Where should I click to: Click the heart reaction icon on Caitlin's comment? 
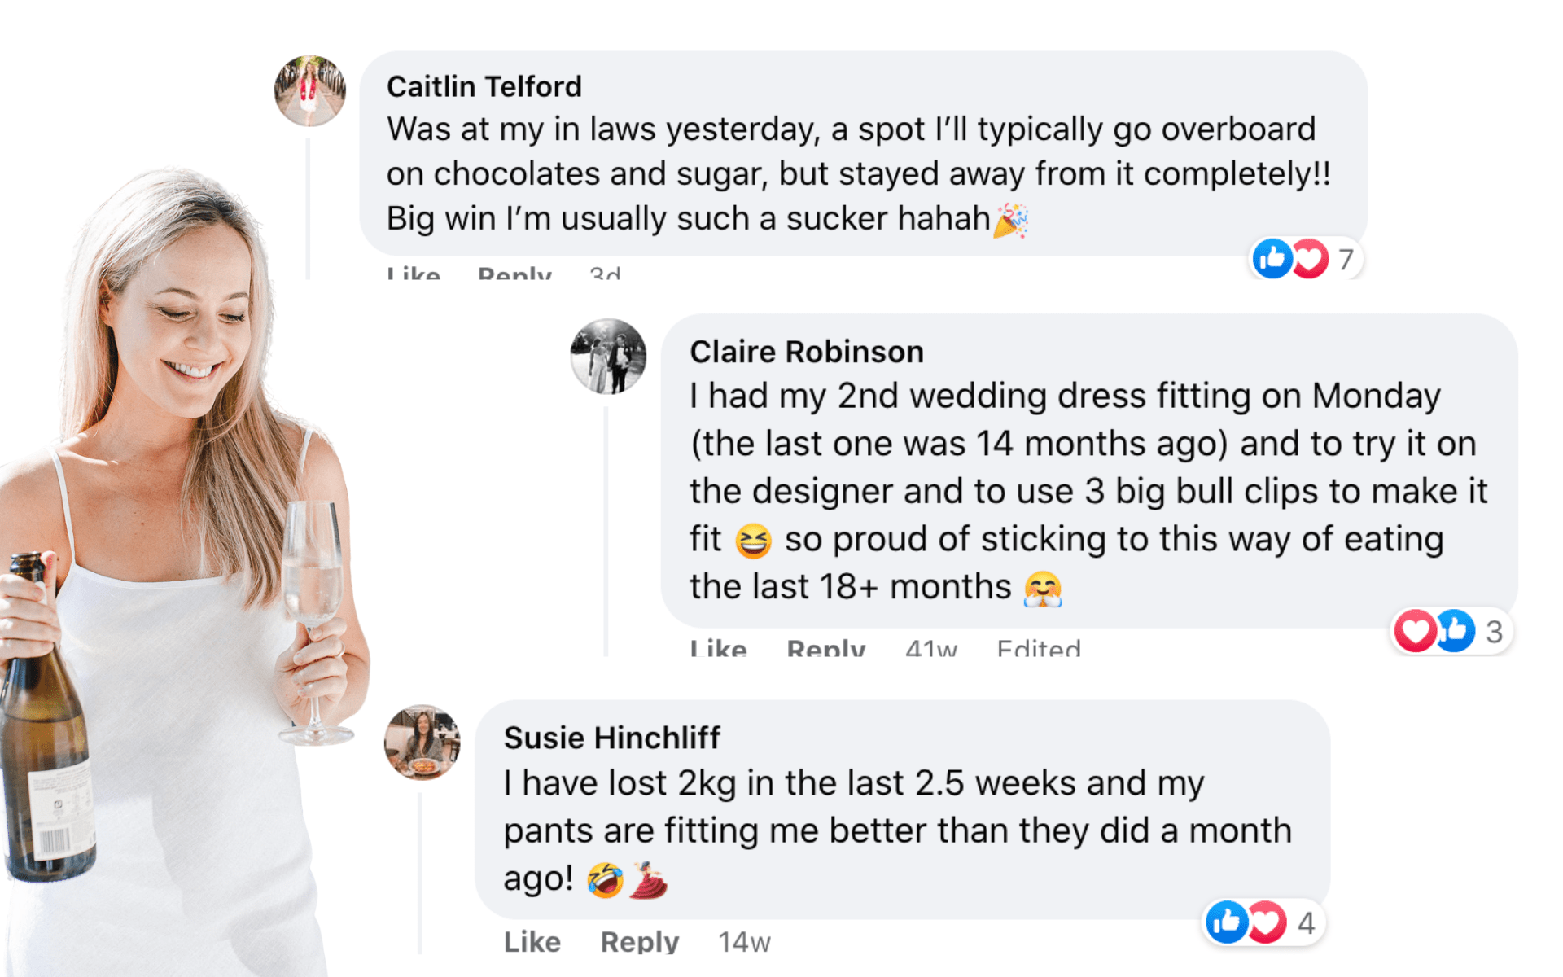coord(1311,259)
